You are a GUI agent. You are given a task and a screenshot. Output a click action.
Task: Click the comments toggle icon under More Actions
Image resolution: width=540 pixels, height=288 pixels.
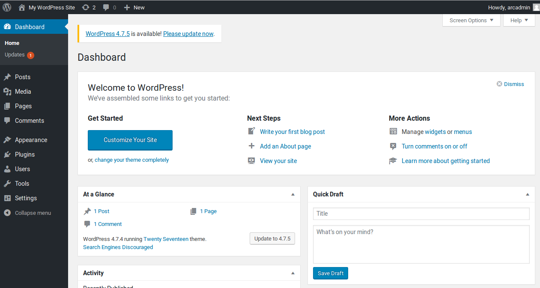coord(393,146)
